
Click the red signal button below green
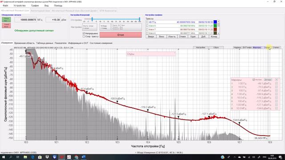pos(6,25)
